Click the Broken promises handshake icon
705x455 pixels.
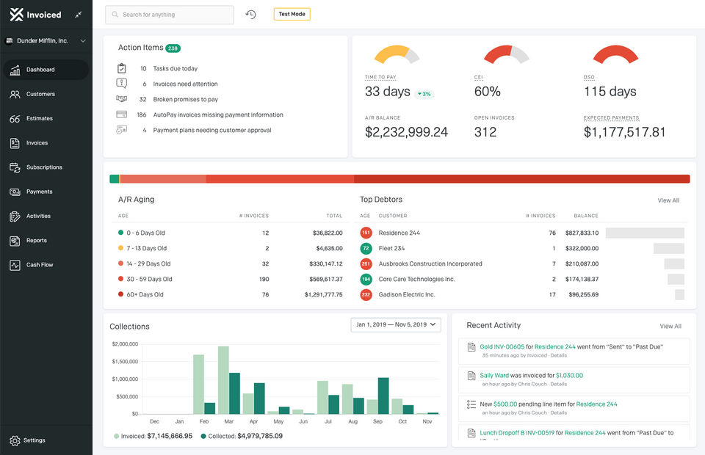point(122,99)
